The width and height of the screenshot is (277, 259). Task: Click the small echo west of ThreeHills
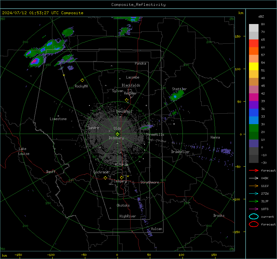[147, 127]
